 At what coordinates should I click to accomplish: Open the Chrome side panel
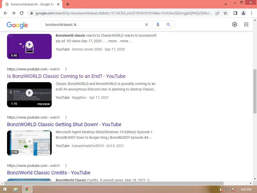(x=235, y=13)
